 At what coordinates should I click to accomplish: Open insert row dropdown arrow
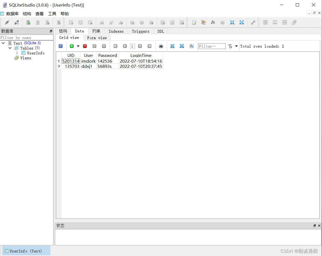tap(78, 46)
